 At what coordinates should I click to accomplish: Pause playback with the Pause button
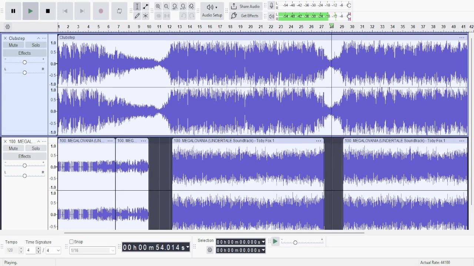click(x=13, y=11)
